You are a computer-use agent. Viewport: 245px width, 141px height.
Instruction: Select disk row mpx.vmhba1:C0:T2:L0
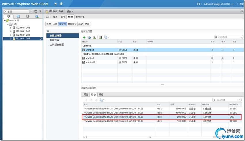click(162, 113)
